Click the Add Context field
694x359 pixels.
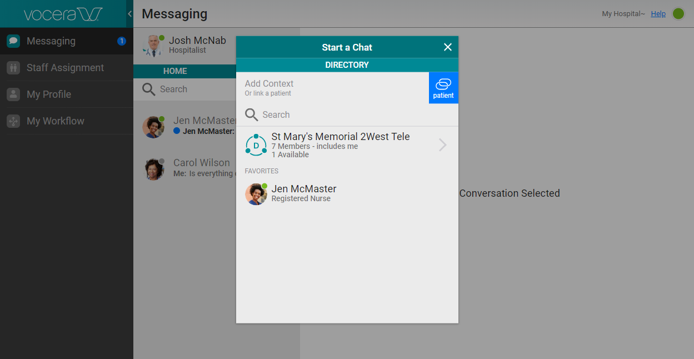332,87
